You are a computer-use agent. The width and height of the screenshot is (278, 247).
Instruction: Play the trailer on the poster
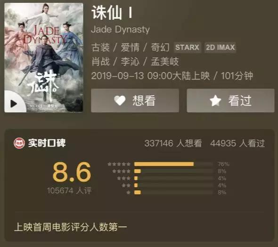point(14,104)
